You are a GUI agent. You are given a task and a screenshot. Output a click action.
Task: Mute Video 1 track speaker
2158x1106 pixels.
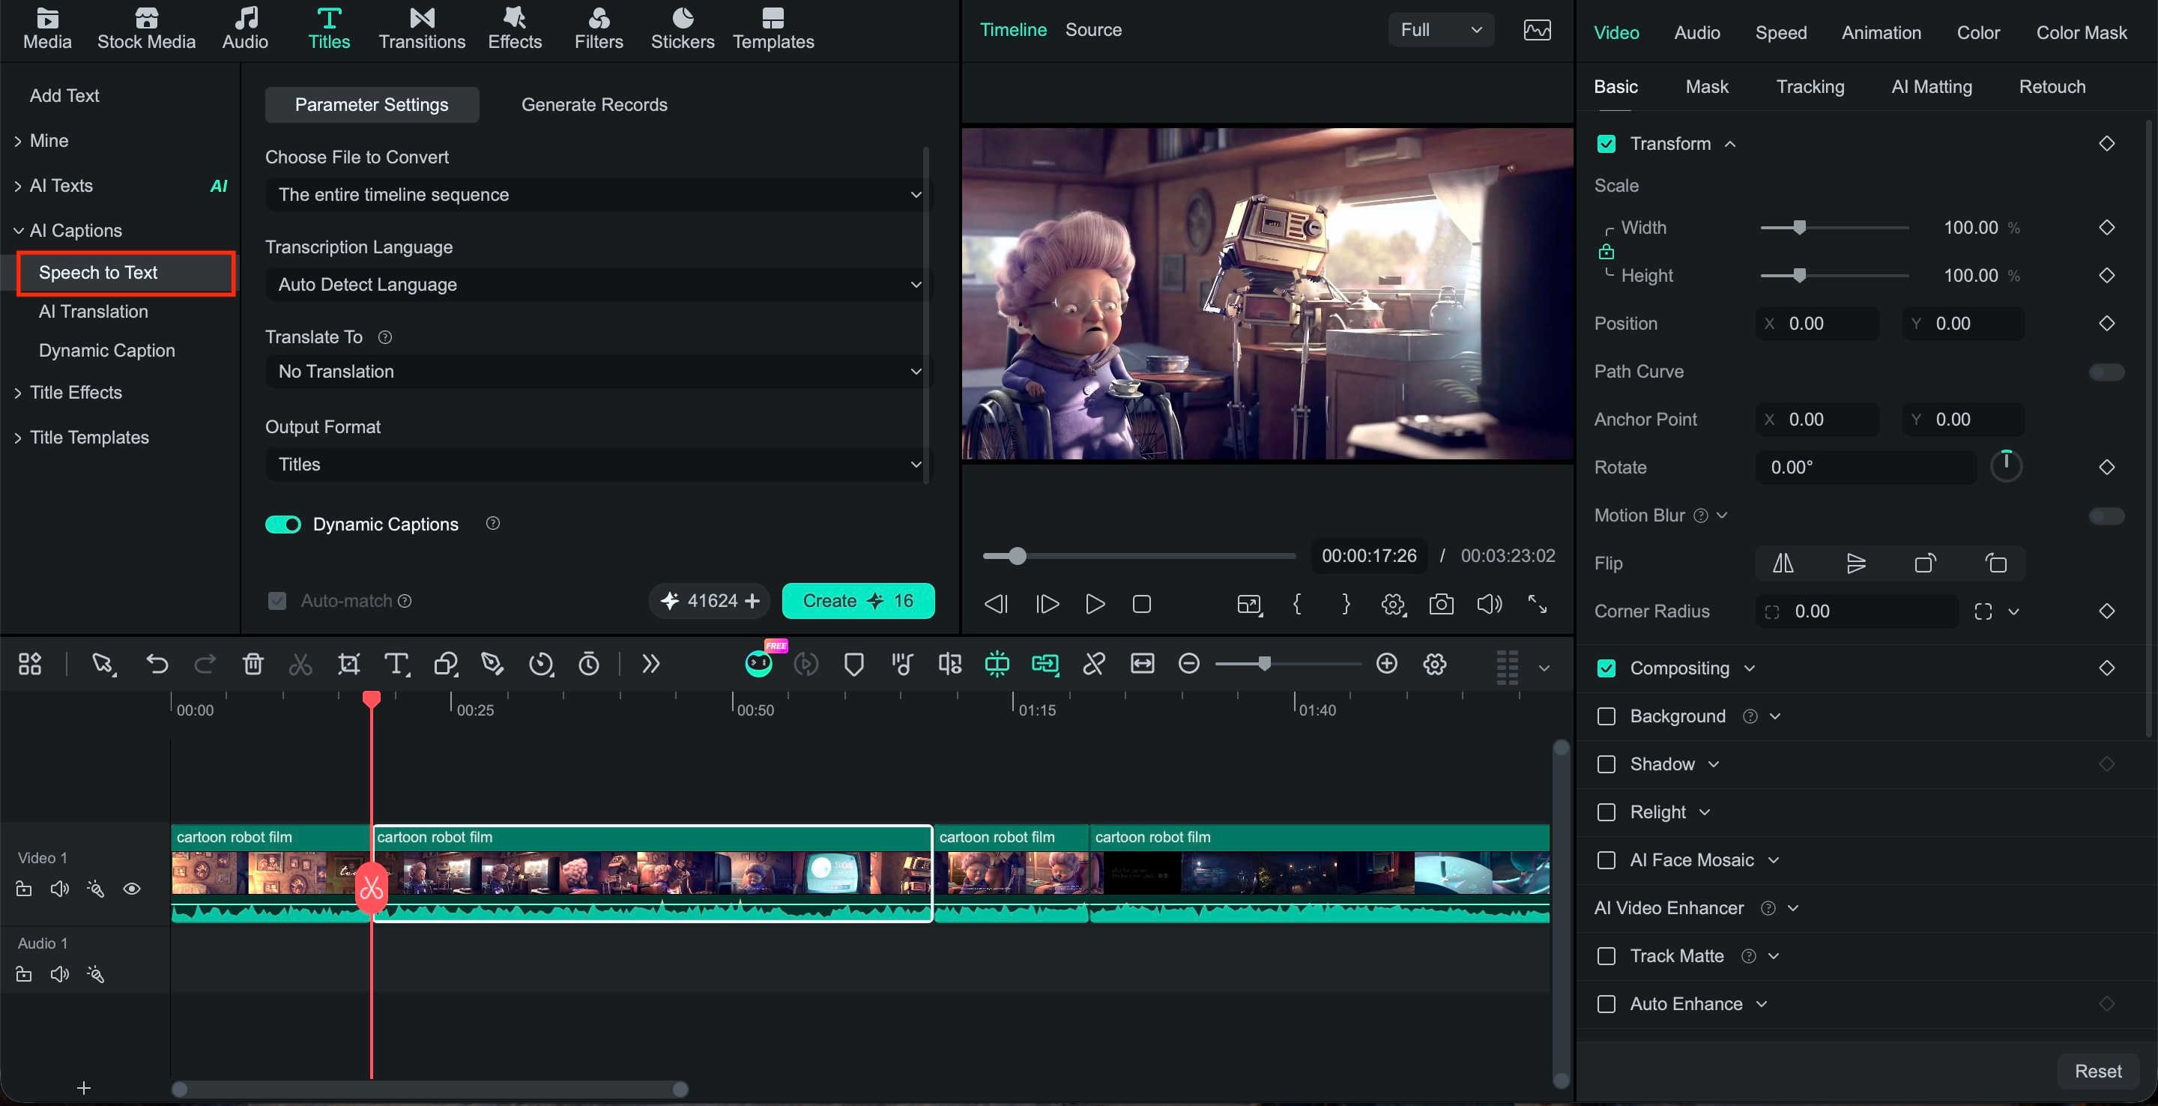click(59, 889)
